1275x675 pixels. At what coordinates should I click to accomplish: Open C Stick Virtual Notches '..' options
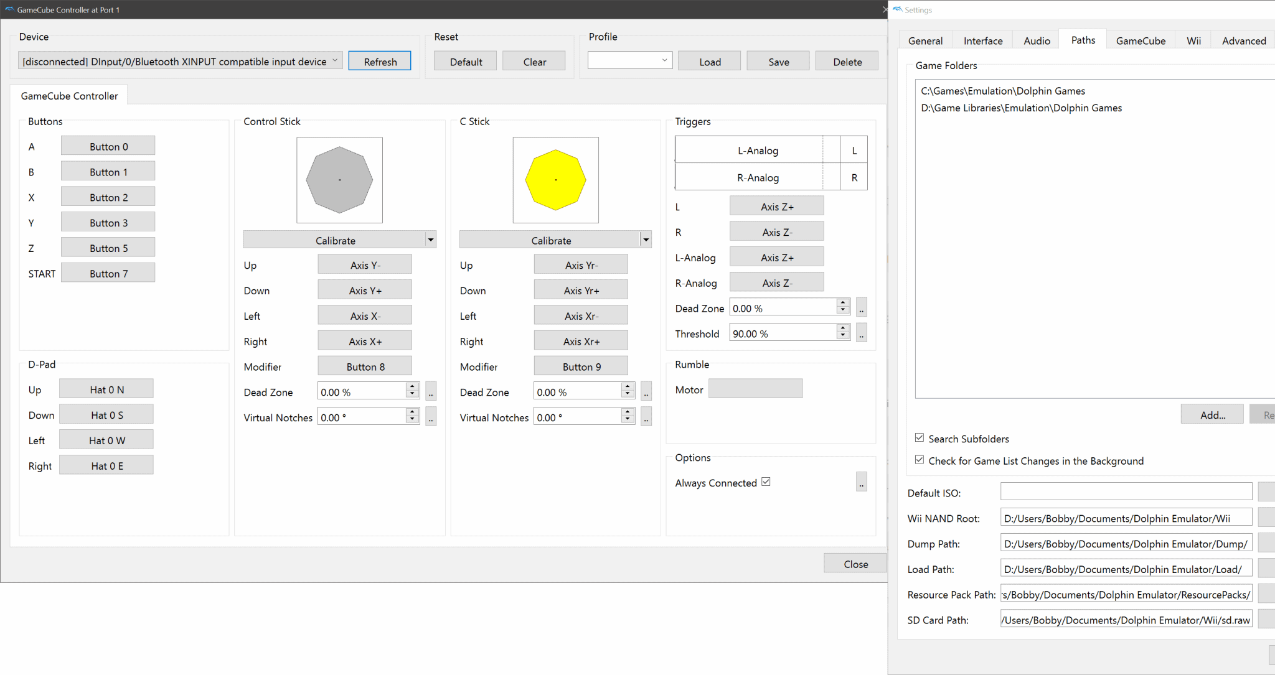click(x=646, y=417)
